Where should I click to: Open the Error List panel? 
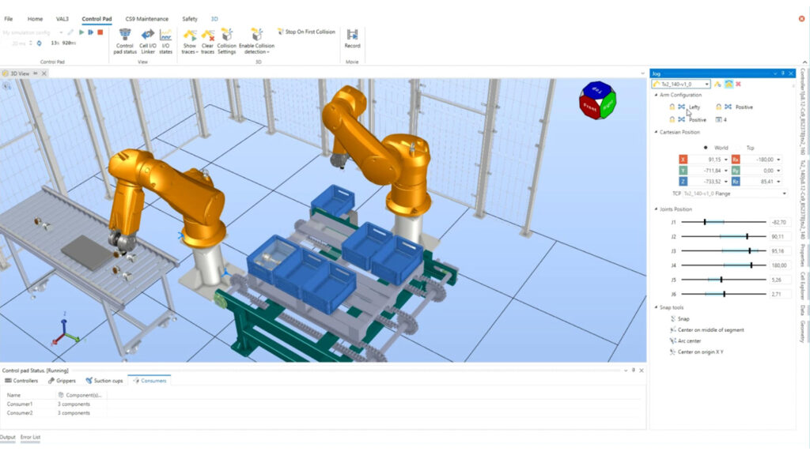(31, 437)
